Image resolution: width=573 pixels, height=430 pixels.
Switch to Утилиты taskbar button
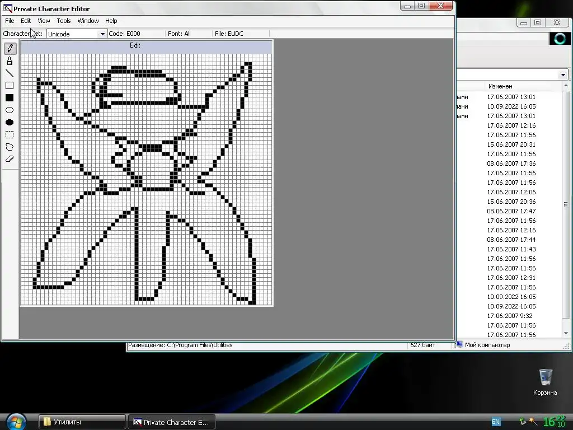click(82, 422)
